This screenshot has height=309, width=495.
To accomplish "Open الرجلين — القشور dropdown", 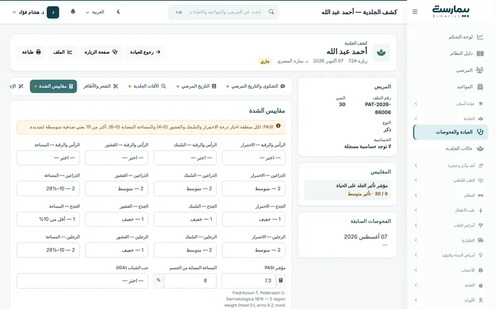I will 116,250.
